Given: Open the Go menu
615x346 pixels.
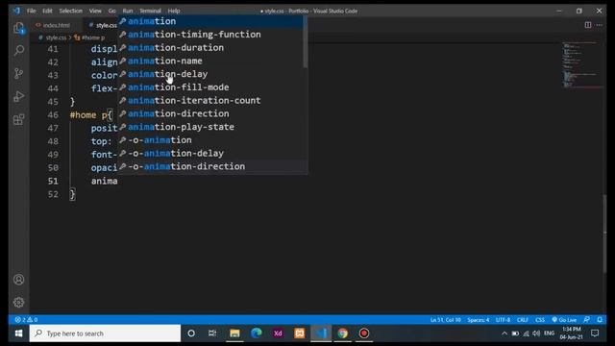Looking at the screenshot, I should tap(112, 11).
